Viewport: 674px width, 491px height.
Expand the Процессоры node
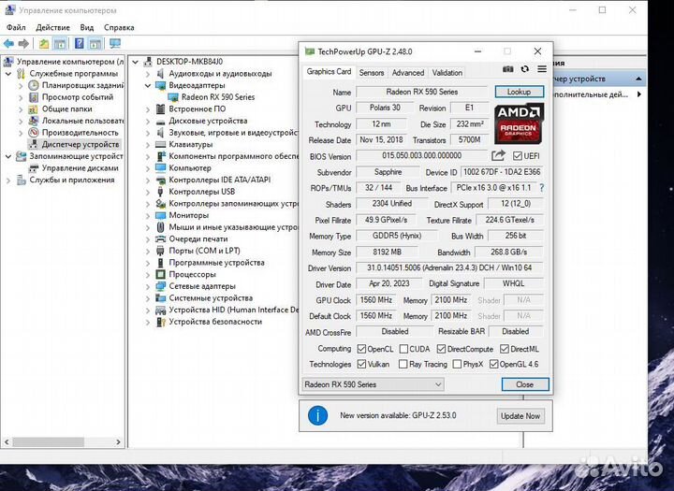point(148,275)
